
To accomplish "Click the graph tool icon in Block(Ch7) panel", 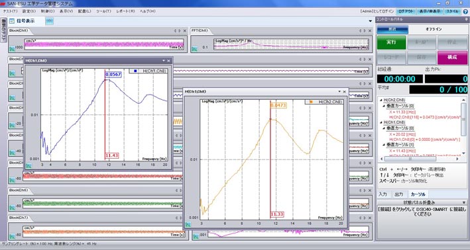I will (x=12, y=237).
